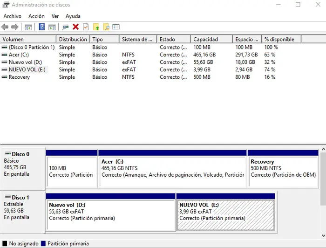326x248 pixels.
Task: Click the blue help question mark icon
Action: tap(41, 27)
